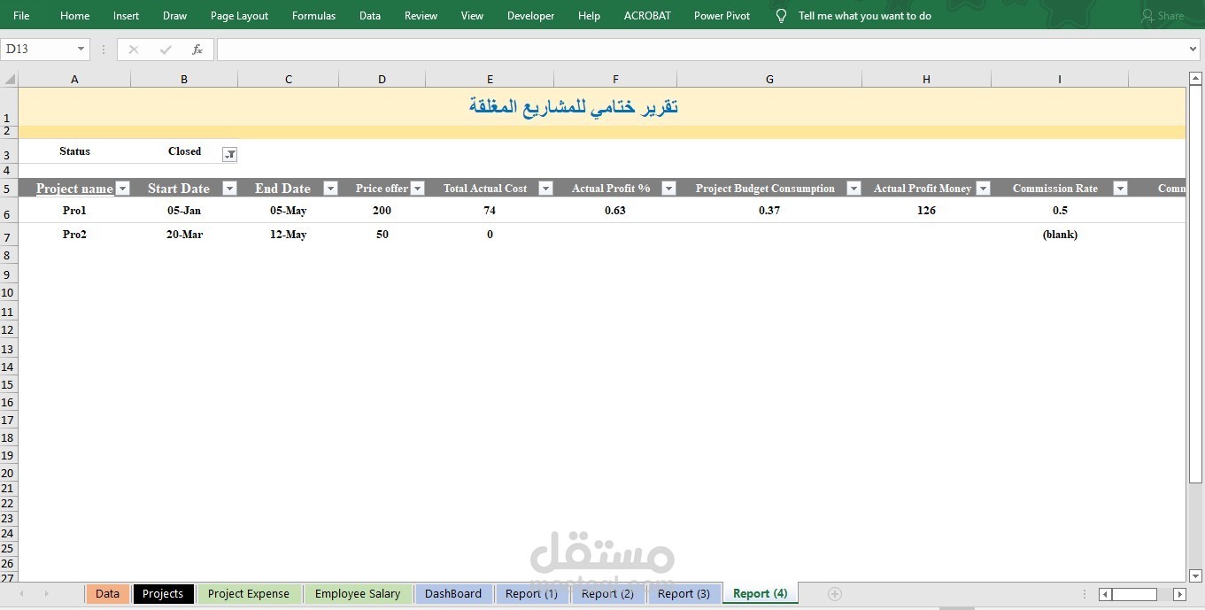1205x610 pixels.
Task: Open the Actual Profit Money filter dropdown
Action: pyautogui.click(x=983, y=188)
